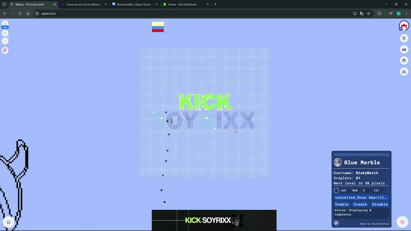Open the leaderboard chart icon
The height and width of the screenshot is (231, 411).
coord(404,72)
